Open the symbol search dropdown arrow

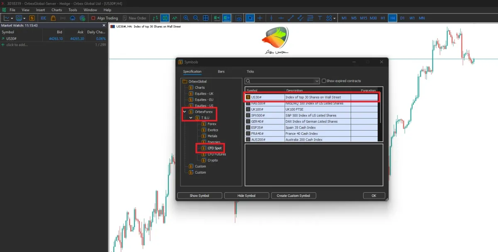(317, 81)
